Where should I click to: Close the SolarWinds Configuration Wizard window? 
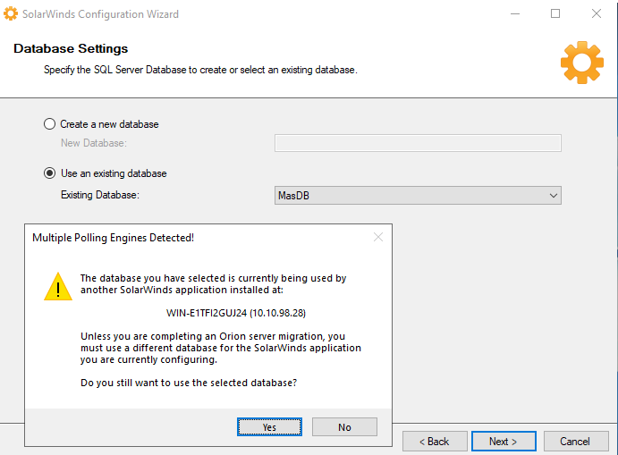coord(597,13)
